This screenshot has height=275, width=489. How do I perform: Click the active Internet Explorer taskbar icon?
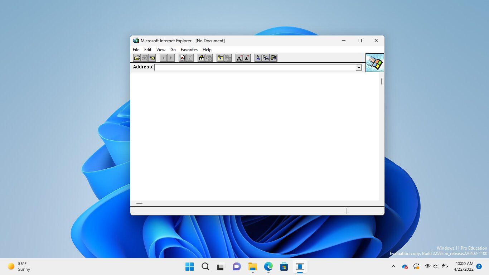click(300, 266)
